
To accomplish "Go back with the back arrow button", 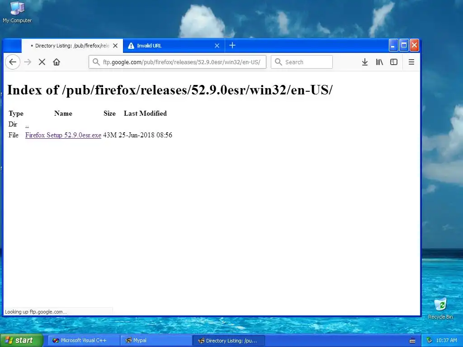I will (13, 62).
